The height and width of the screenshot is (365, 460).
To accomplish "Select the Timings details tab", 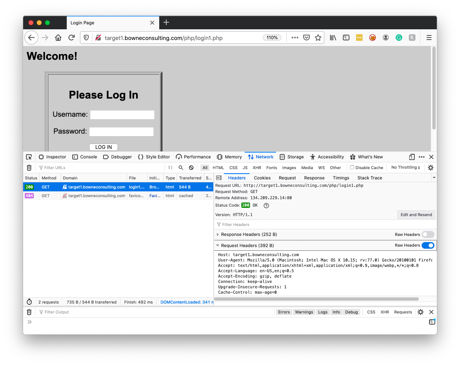I will click(x=341, y=178).
